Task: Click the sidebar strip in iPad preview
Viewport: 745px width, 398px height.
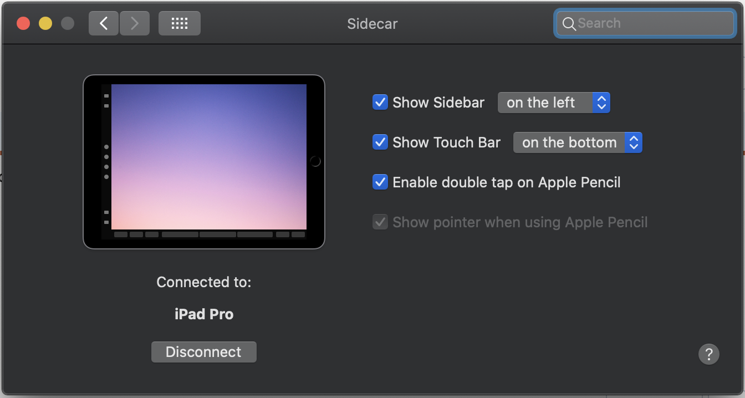Action: (x=106, y=161)
